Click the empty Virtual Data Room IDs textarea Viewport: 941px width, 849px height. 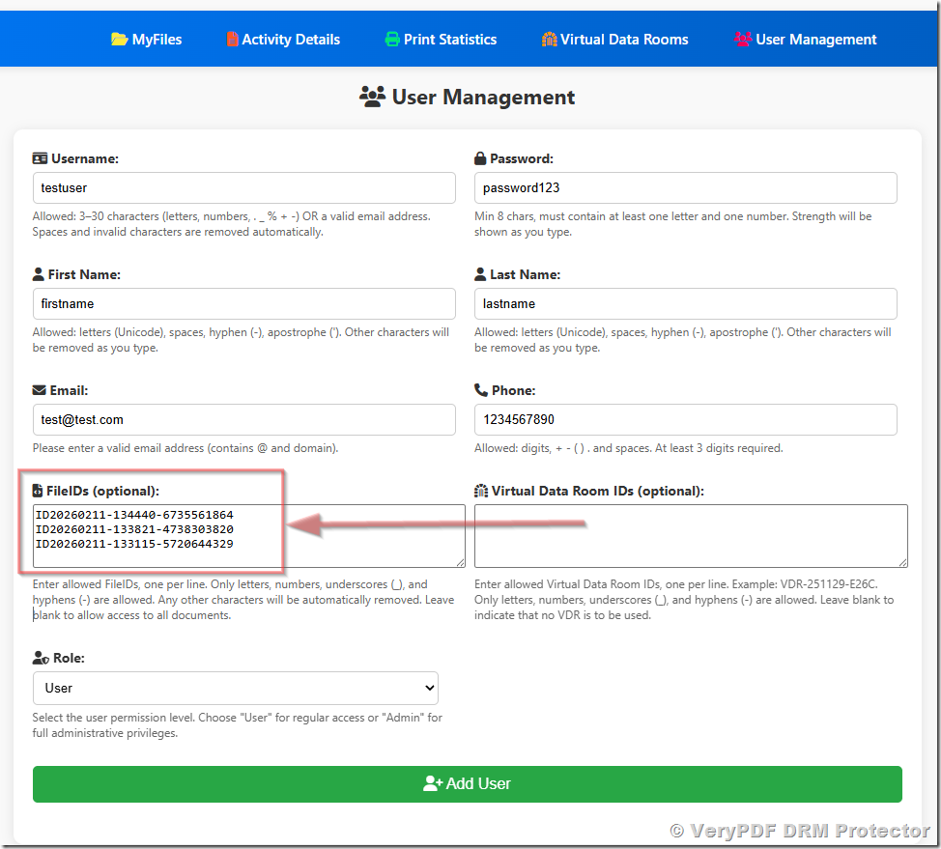[x=690, y=534]
